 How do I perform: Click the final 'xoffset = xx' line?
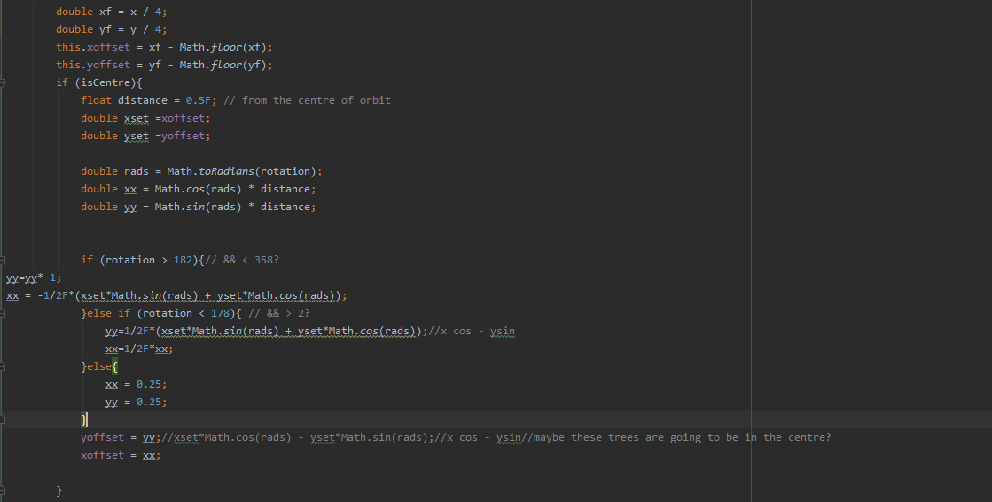pos(120,455)
